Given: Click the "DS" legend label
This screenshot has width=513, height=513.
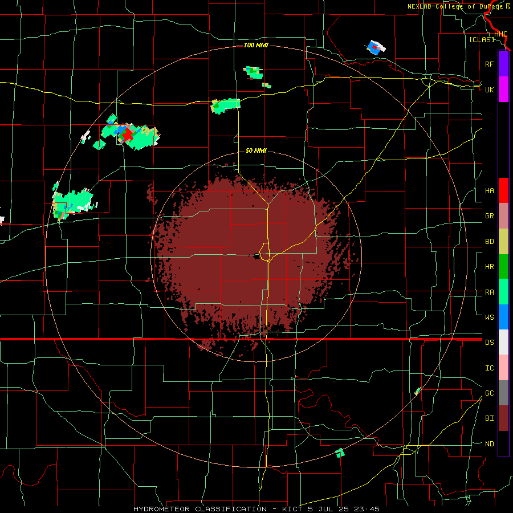Looking at the screenshot, I should tap(489, 343).
